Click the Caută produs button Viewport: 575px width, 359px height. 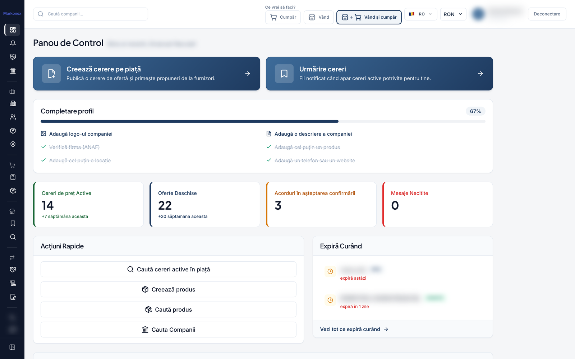click(169, 309)
